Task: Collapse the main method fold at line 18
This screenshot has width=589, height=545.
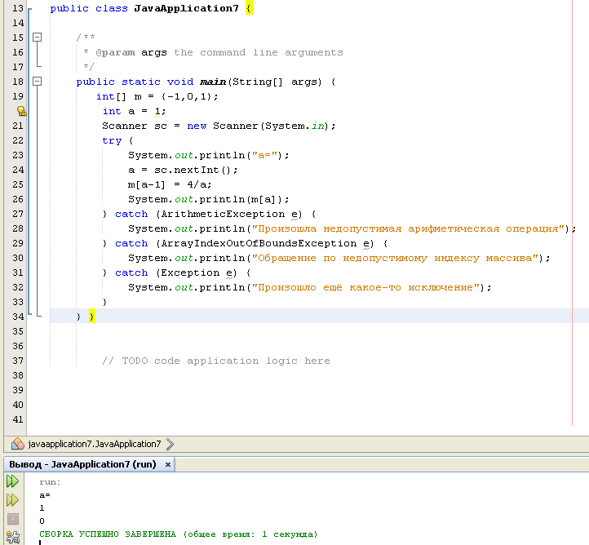Action: (x=37, y=81)
